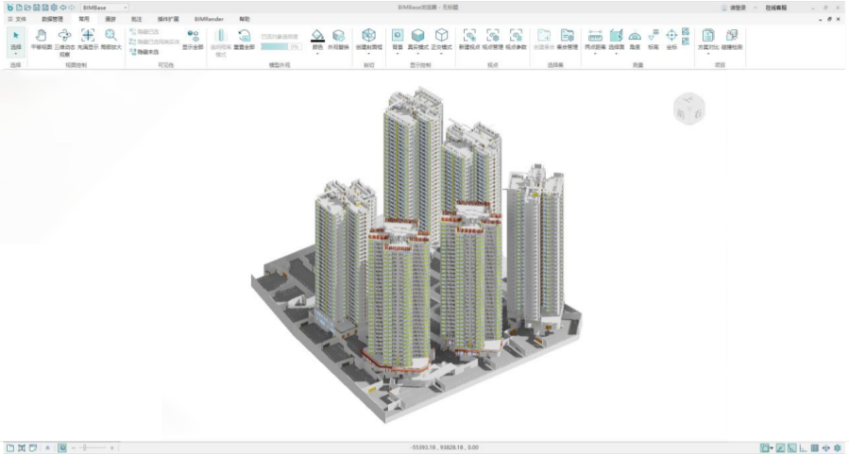Open the 创建剖面框 section box tool
Screen dimensions: 849x455
[x=368, y=38]
